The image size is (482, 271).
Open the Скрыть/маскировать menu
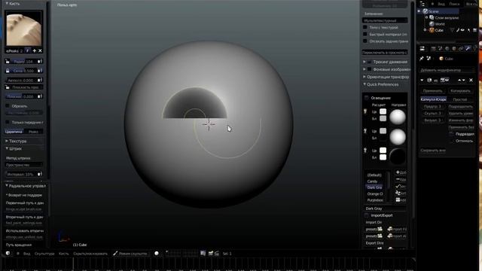[x=90, y=254]
